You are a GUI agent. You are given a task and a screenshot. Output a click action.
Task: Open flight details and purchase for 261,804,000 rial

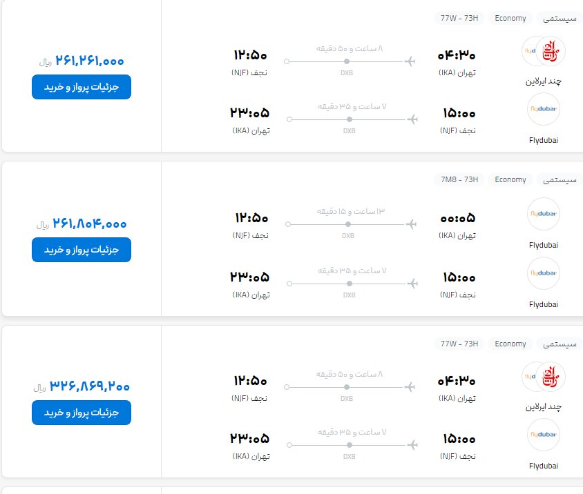[x=82, y=250]
